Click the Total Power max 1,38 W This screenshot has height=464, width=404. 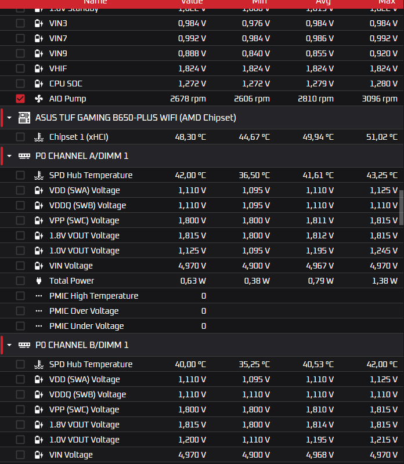385,281
